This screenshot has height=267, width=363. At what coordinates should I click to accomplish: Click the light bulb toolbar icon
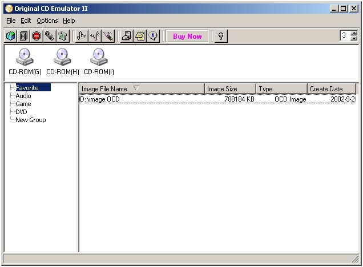(221, 36)
